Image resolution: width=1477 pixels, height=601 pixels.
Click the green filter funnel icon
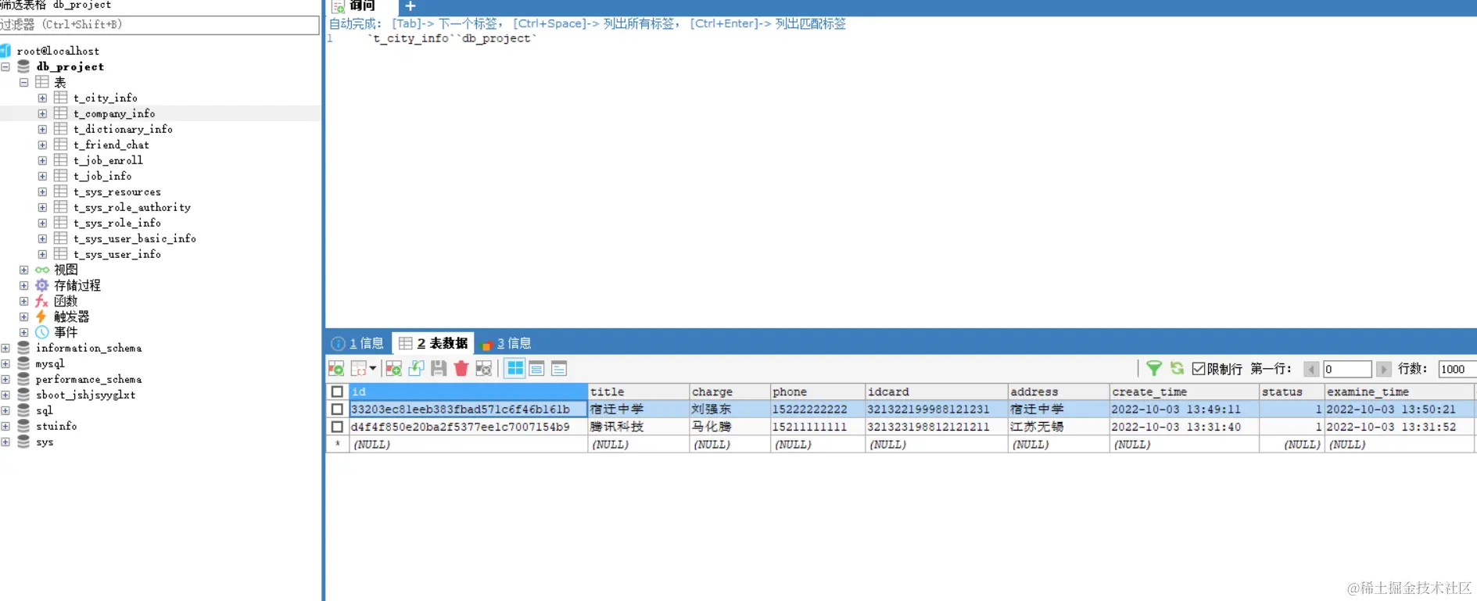tap(1154, 368)
